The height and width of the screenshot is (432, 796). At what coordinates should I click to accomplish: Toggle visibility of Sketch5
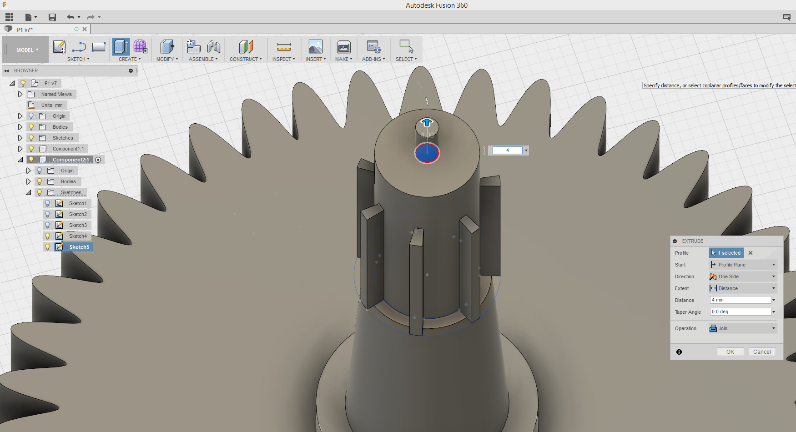click(47, 247)
